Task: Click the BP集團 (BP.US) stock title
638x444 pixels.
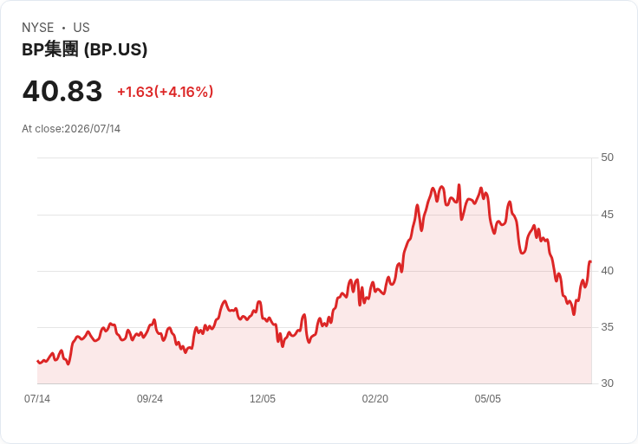Action: tap(85, 49)
